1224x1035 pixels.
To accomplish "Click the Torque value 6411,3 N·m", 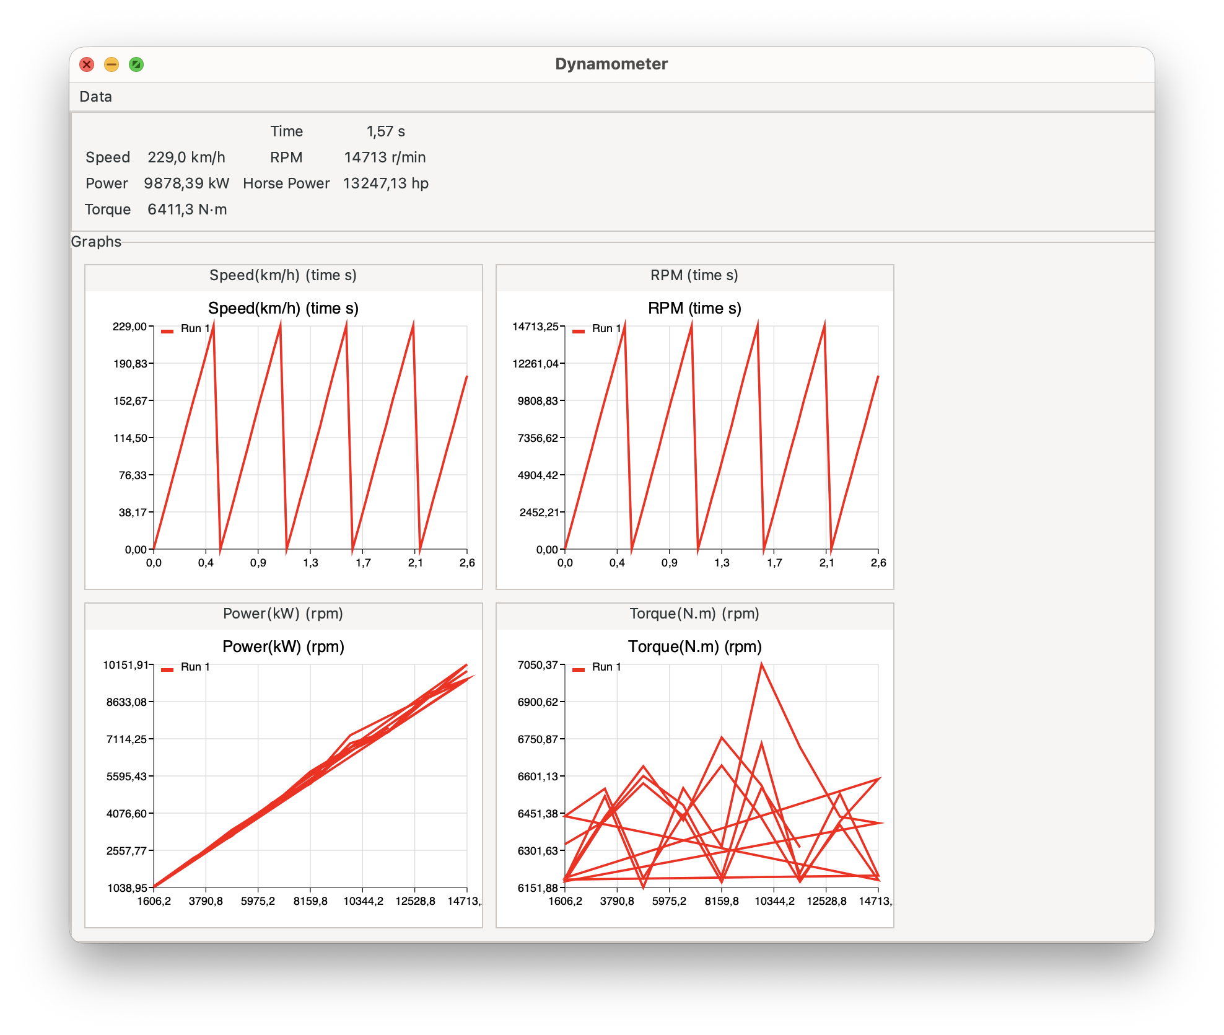I will click(x=187, y=209).
